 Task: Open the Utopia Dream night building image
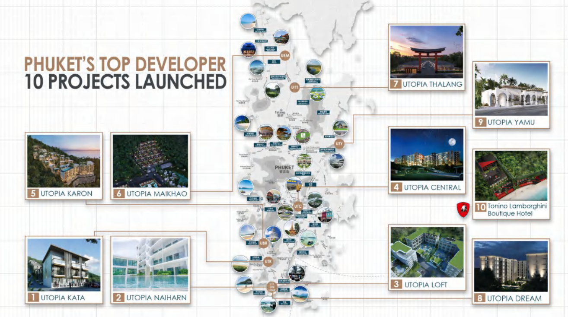tap(511, 266)
